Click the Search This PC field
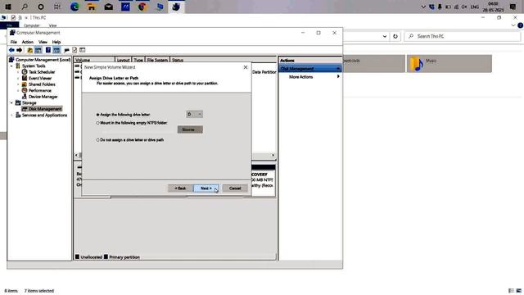 pos(463,36)
